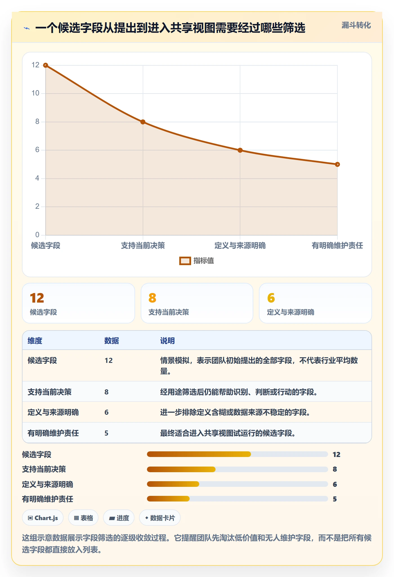Viewport: 394px width, 577px height.
Task: Click the 说明 table column header
Action: [167, 341]
